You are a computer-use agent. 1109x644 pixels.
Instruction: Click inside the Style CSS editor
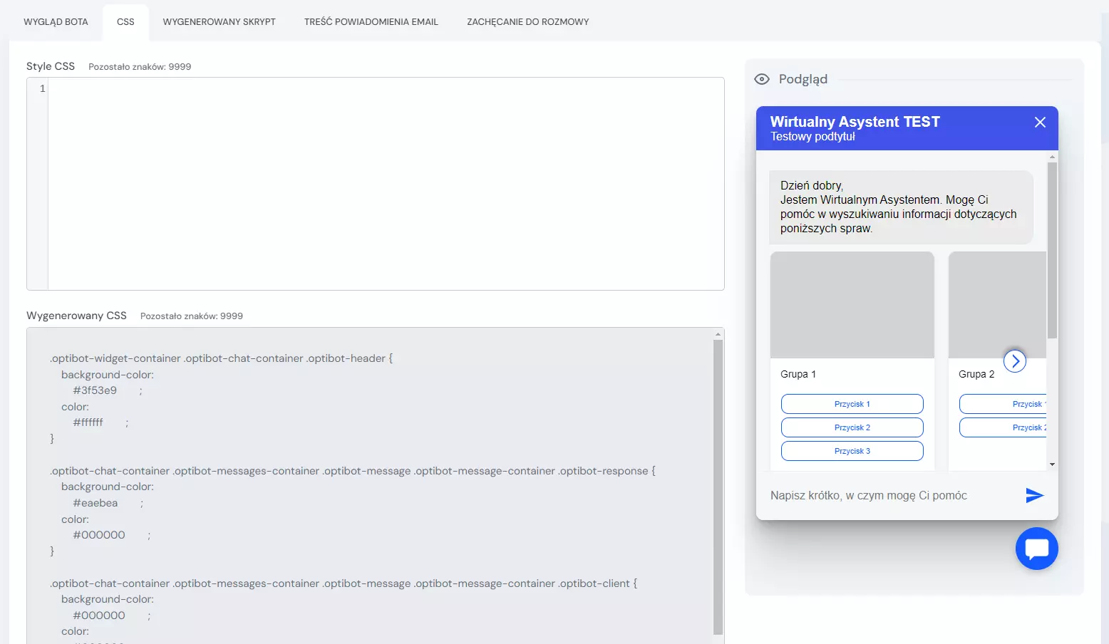pos(386,184)
